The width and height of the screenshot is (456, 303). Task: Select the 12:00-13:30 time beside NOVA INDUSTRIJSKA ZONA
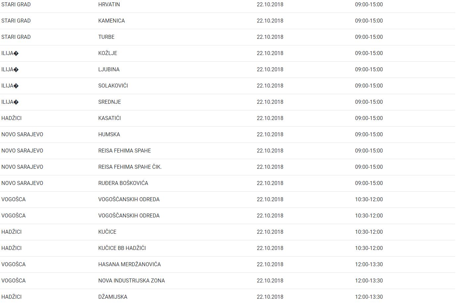(369, 281)
